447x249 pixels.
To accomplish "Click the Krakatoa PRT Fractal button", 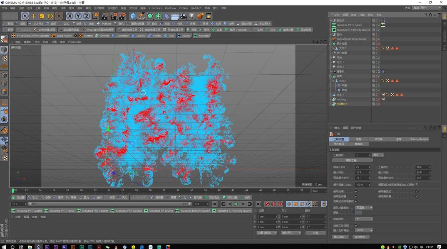I will coord(60,211).
